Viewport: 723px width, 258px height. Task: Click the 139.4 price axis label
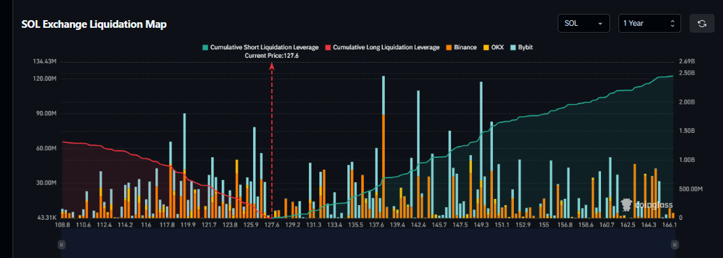click(x=397, y=225)
